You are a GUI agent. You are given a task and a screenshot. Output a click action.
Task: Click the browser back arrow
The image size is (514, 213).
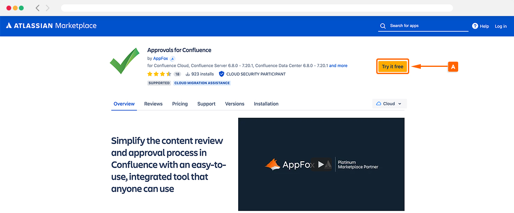38,8
